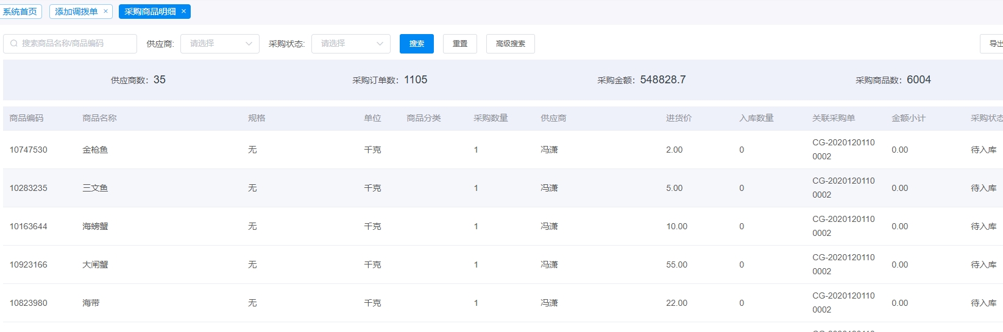The height and width of the screenshot is (332, 1003).
Task: Click the 海带 row's purchase order number
Action: pos(843,302)
